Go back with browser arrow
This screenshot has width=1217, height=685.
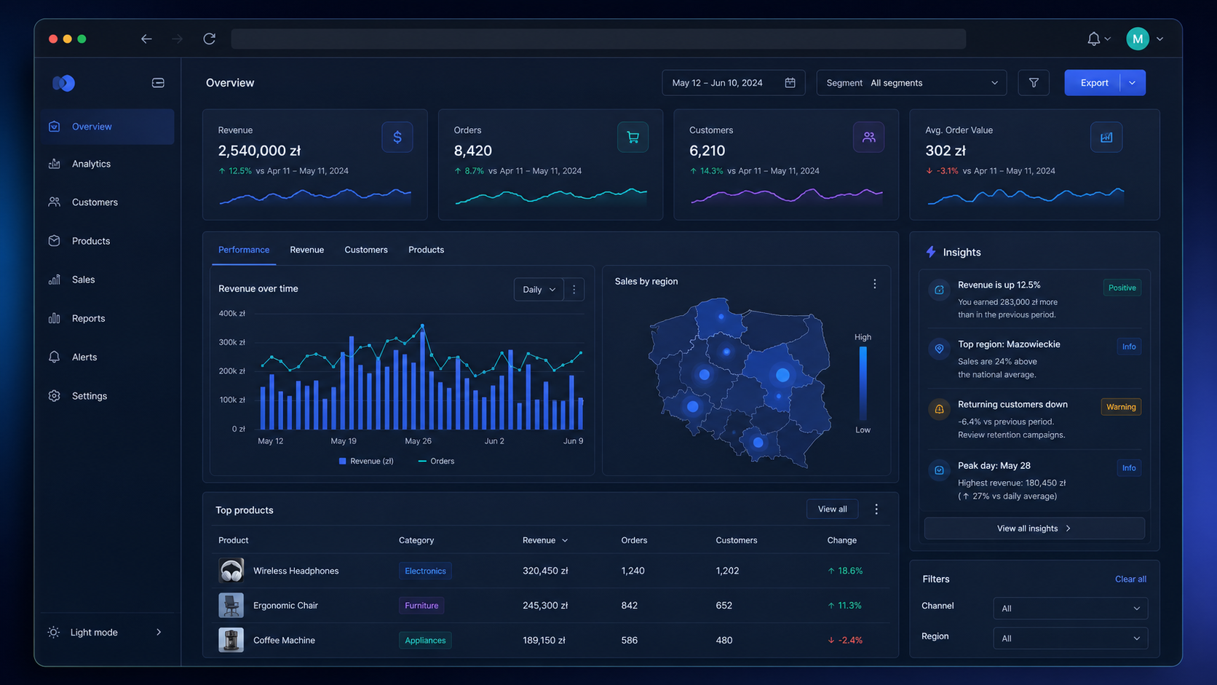[146, 39]
